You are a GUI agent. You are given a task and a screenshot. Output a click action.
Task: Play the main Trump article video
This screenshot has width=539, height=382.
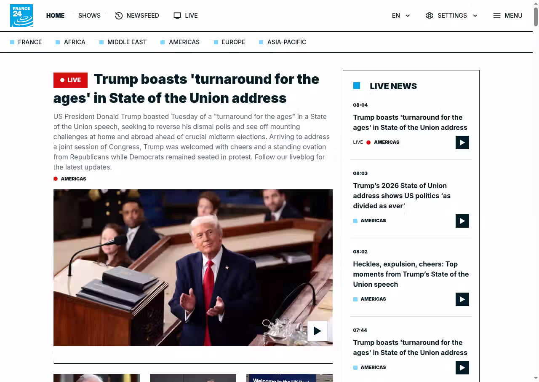tap(317, 331)
